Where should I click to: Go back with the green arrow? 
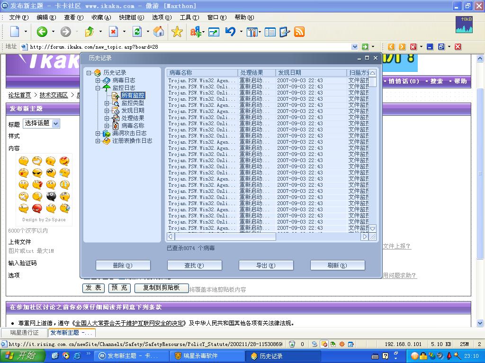coord(42,32)
